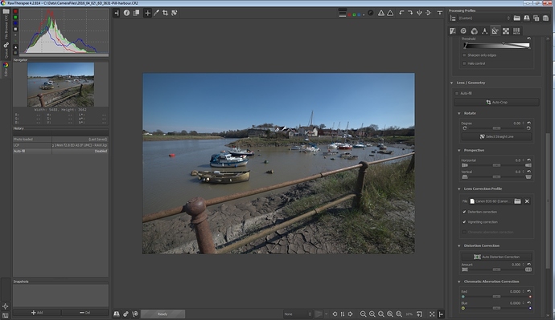Rotate image left with toolbar icon

point(401,13)
